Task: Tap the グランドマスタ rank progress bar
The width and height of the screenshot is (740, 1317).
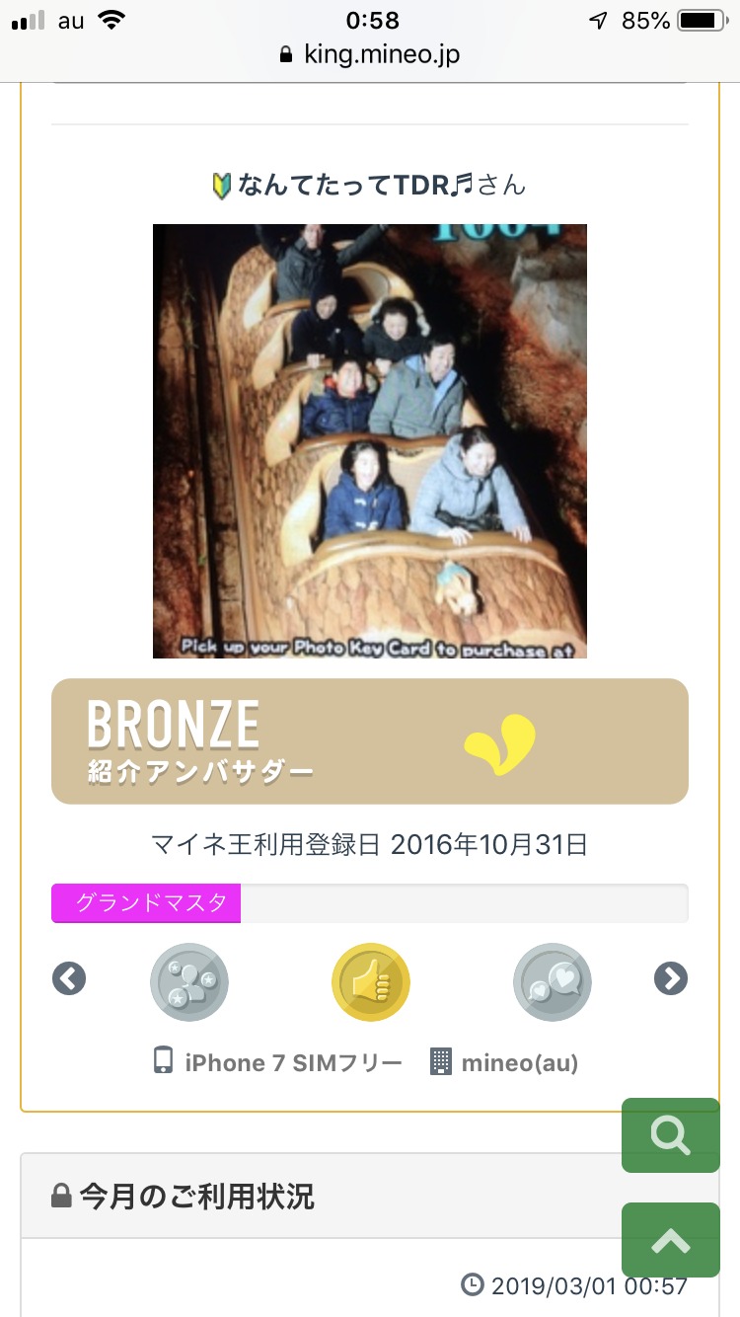Action: pos(370,903)
